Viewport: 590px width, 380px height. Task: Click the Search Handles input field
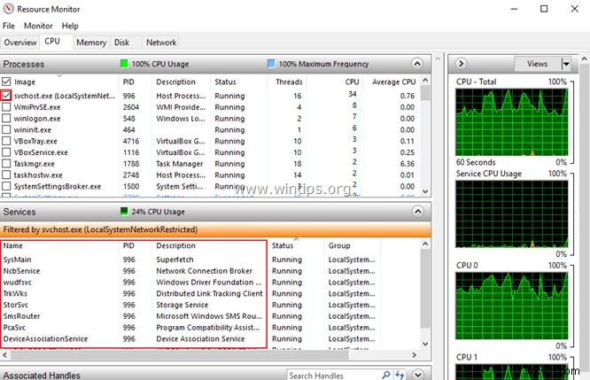[333, 375]
